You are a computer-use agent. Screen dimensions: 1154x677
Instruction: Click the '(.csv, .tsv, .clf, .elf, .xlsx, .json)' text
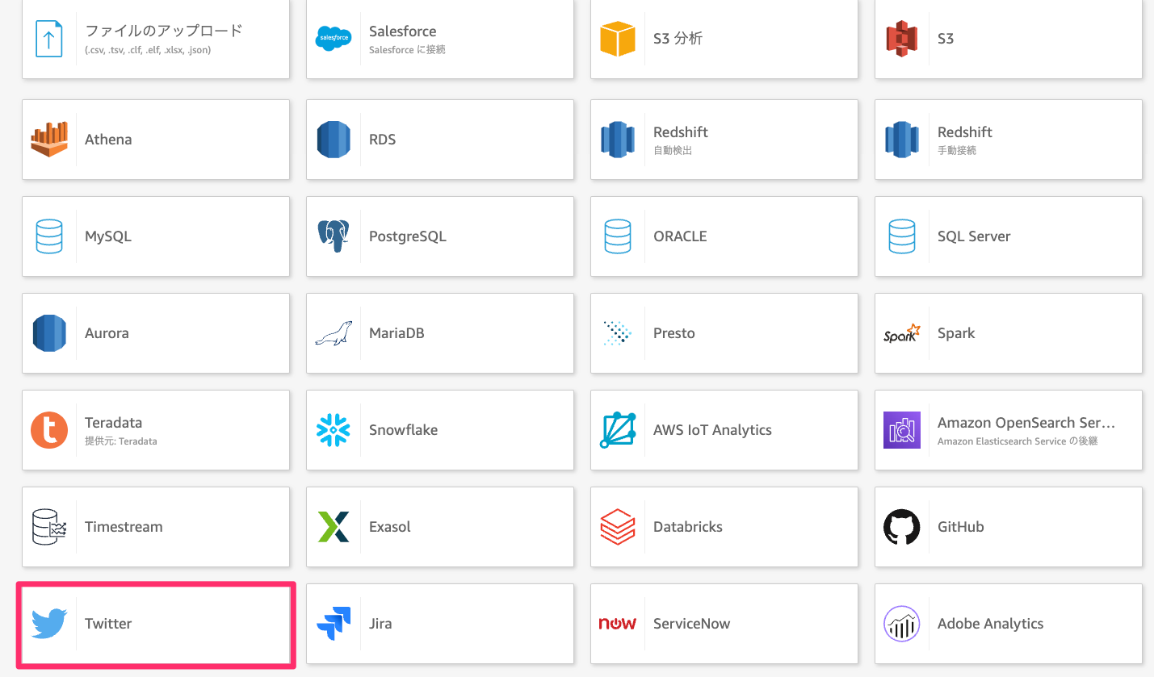(148, 50)
